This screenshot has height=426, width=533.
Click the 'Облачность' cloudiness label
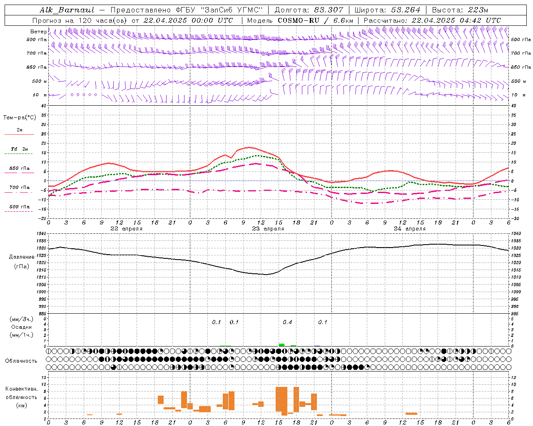pyautogui.click(x=21, y=361)
